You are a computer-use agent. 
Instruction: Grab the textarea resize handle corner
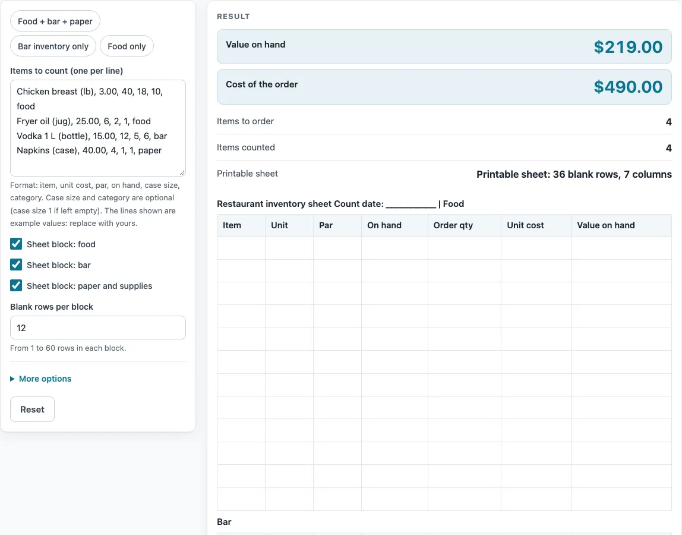pyautogui.click(x=182, y=172)
